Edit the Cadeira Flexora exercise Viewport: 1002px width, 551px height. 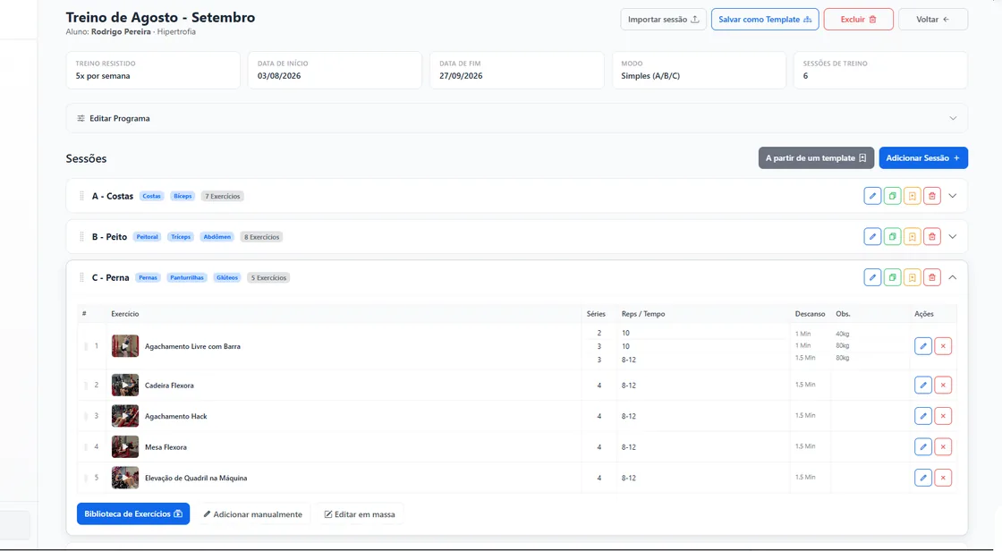[x=922, y=386]
